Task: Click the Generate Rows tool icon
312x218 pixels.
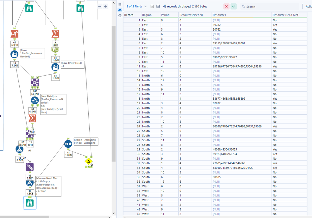Action: [55, 49]
